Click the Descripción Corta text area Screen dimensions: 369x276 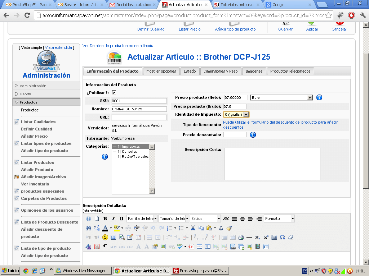click(x=272, y=164)
